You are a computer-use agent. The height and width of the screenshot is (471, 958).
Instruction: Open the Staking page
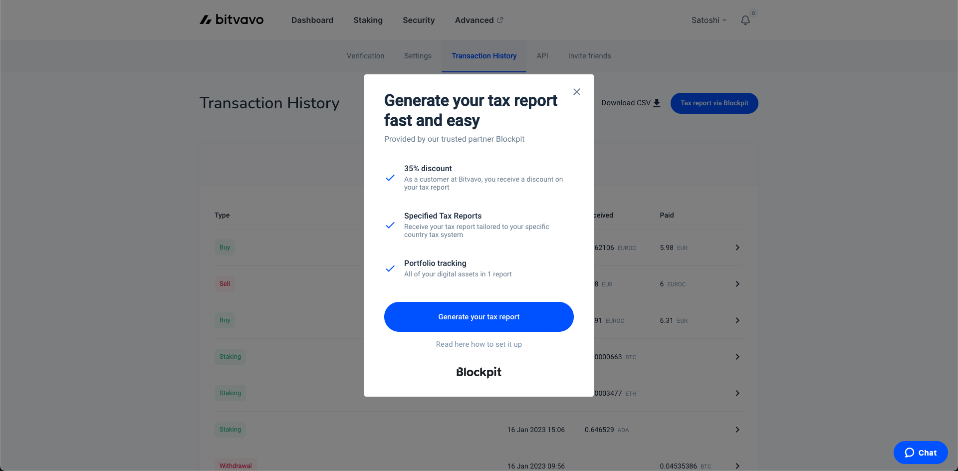tap(368, 20)
